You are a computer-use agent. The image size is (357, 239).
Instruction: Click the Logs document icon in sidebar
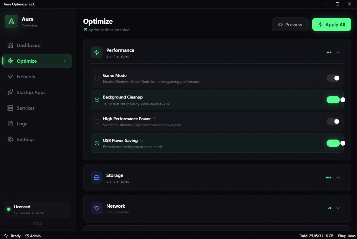point(9,124)
